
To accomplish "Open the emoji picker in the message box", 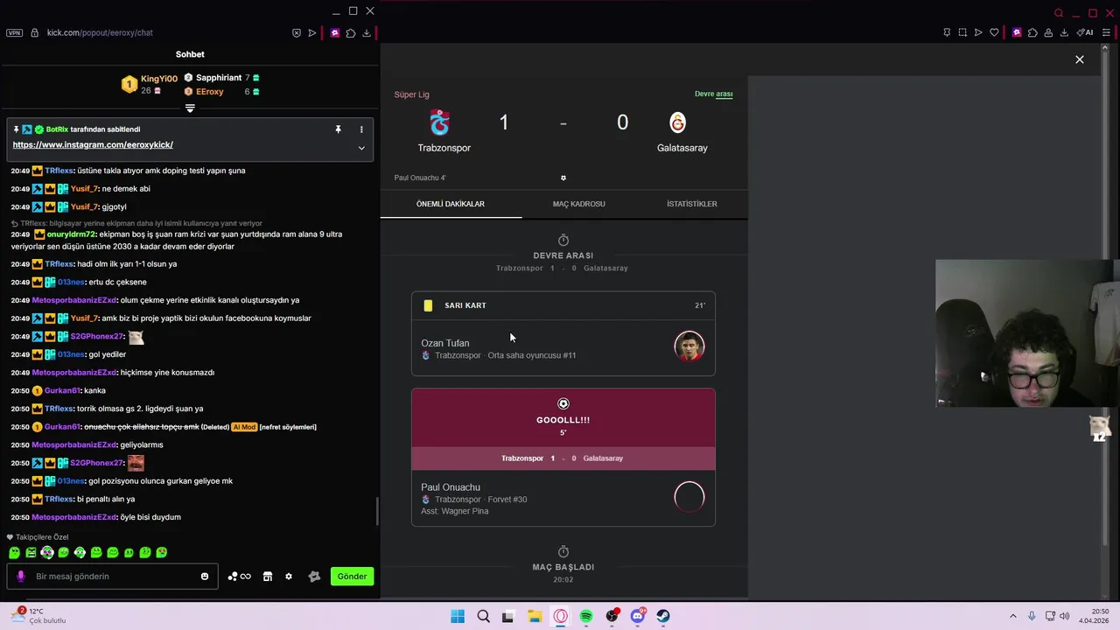I will click(x=205, y=577).
